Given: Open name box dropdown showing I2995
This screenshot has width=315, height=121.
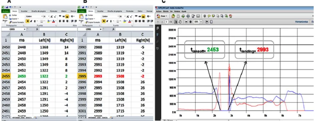Looking at the screenshot, I should [x=101, y=29].
